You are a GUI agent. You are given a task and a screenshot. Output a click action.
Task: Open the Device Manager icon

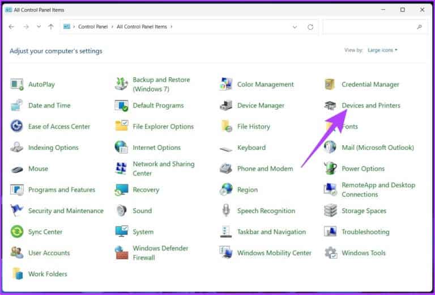click(226, 106)
